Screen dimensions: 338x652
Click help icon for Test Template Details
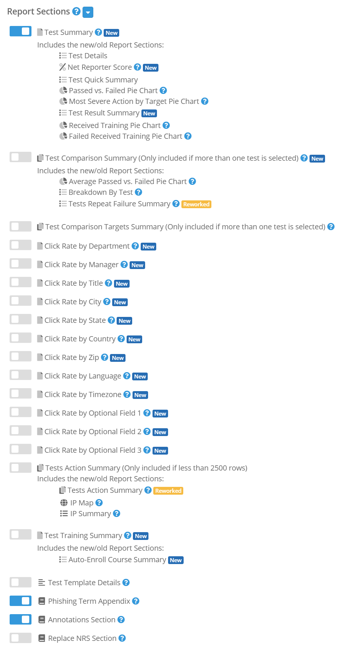[126, 583]
